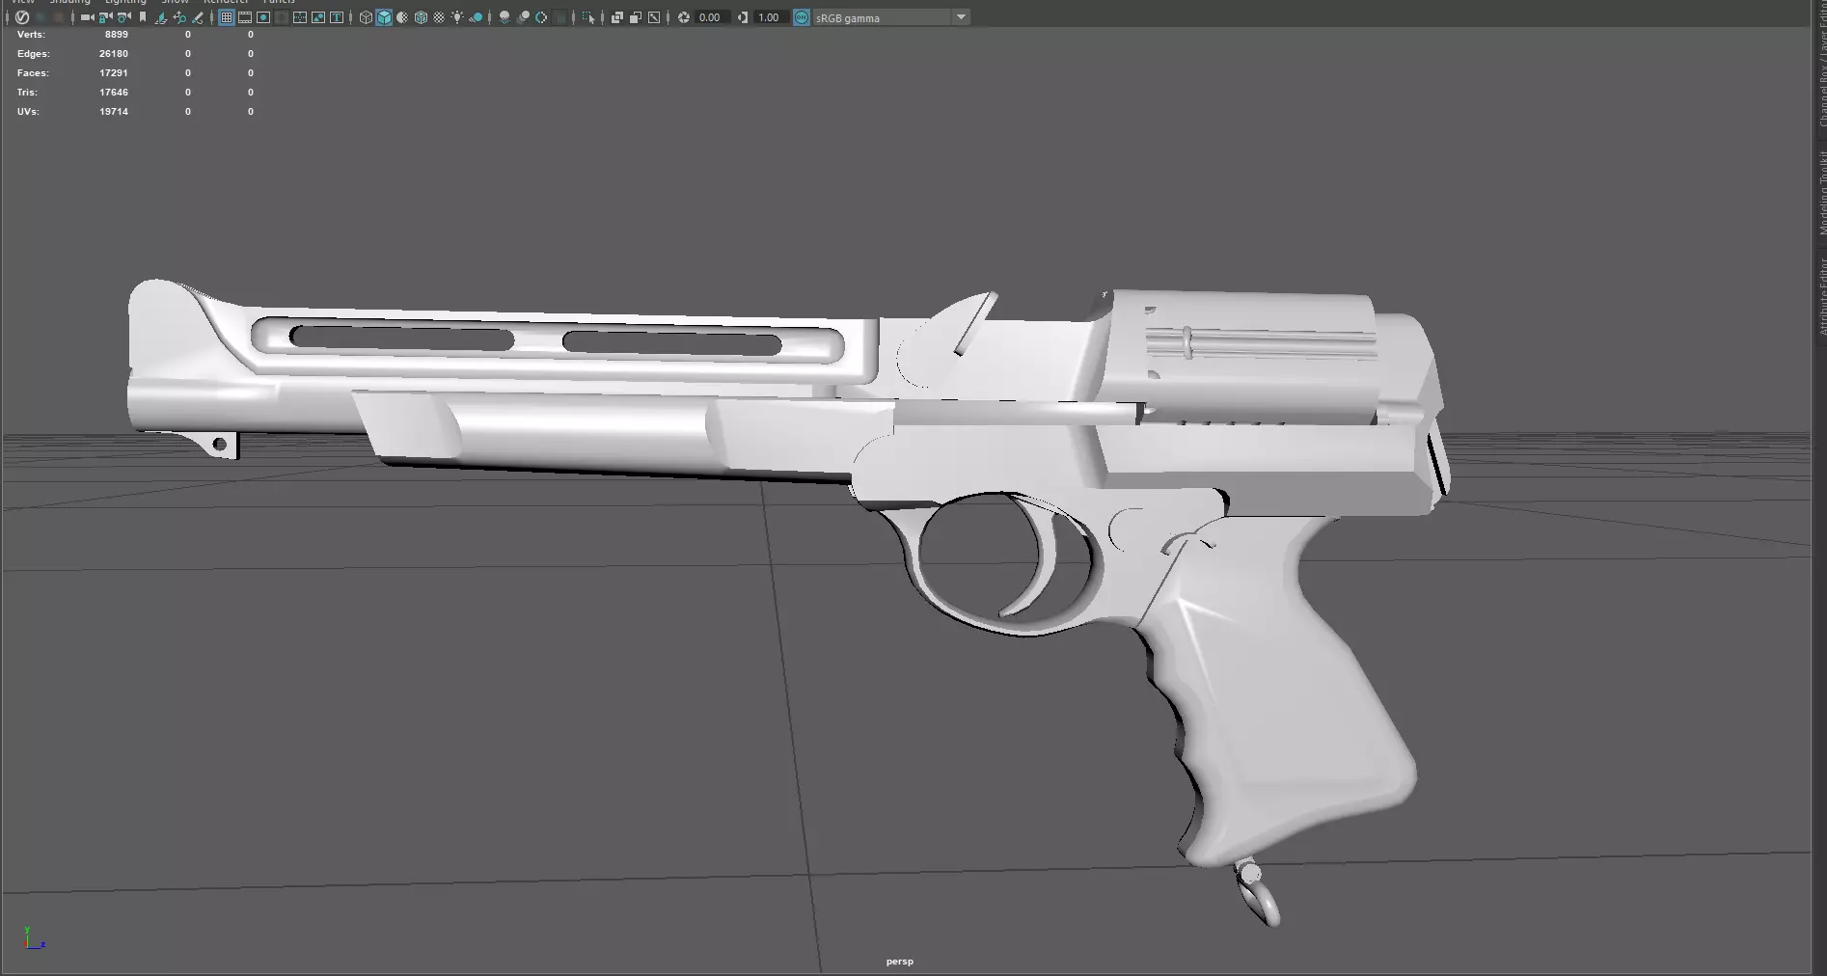Click the XYZ axis indicator in viewport corner
This screenshot has height=976, width=1827.
34,938
